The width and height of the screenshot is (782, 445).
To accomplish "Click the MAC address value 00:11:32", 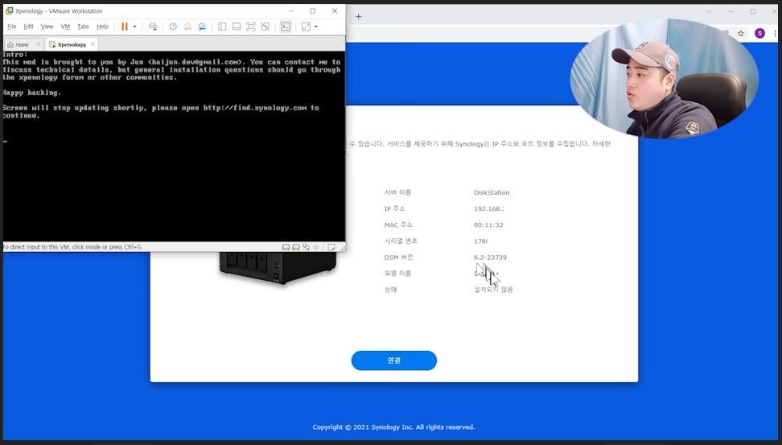I will click(488, 225).
